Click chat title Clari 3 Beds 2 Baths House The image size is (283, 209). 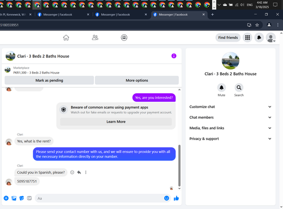43,56
